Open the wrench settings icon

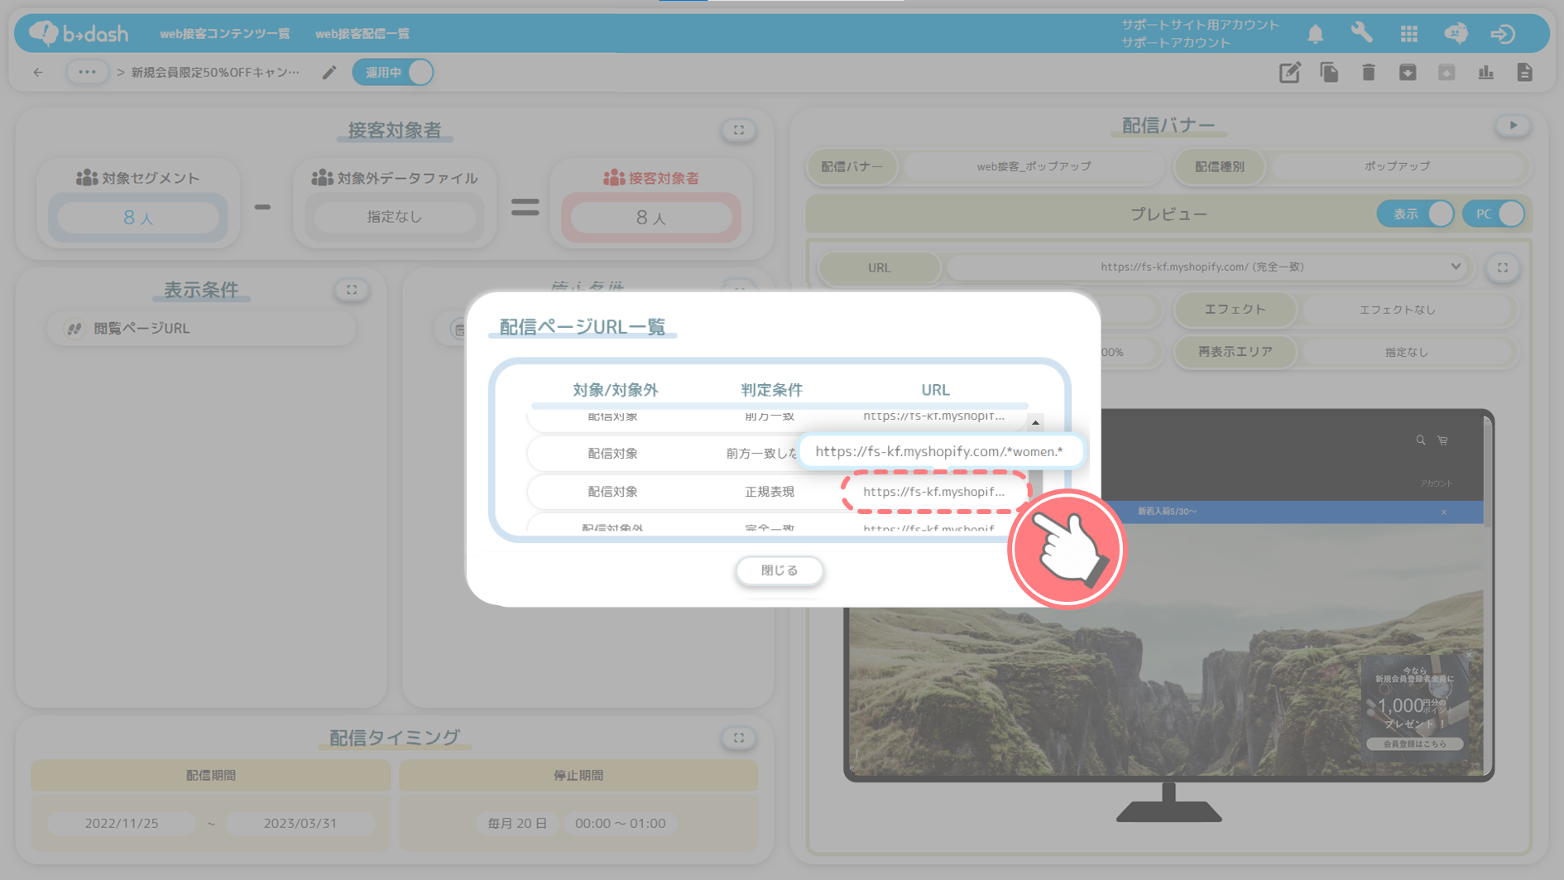1362,33
